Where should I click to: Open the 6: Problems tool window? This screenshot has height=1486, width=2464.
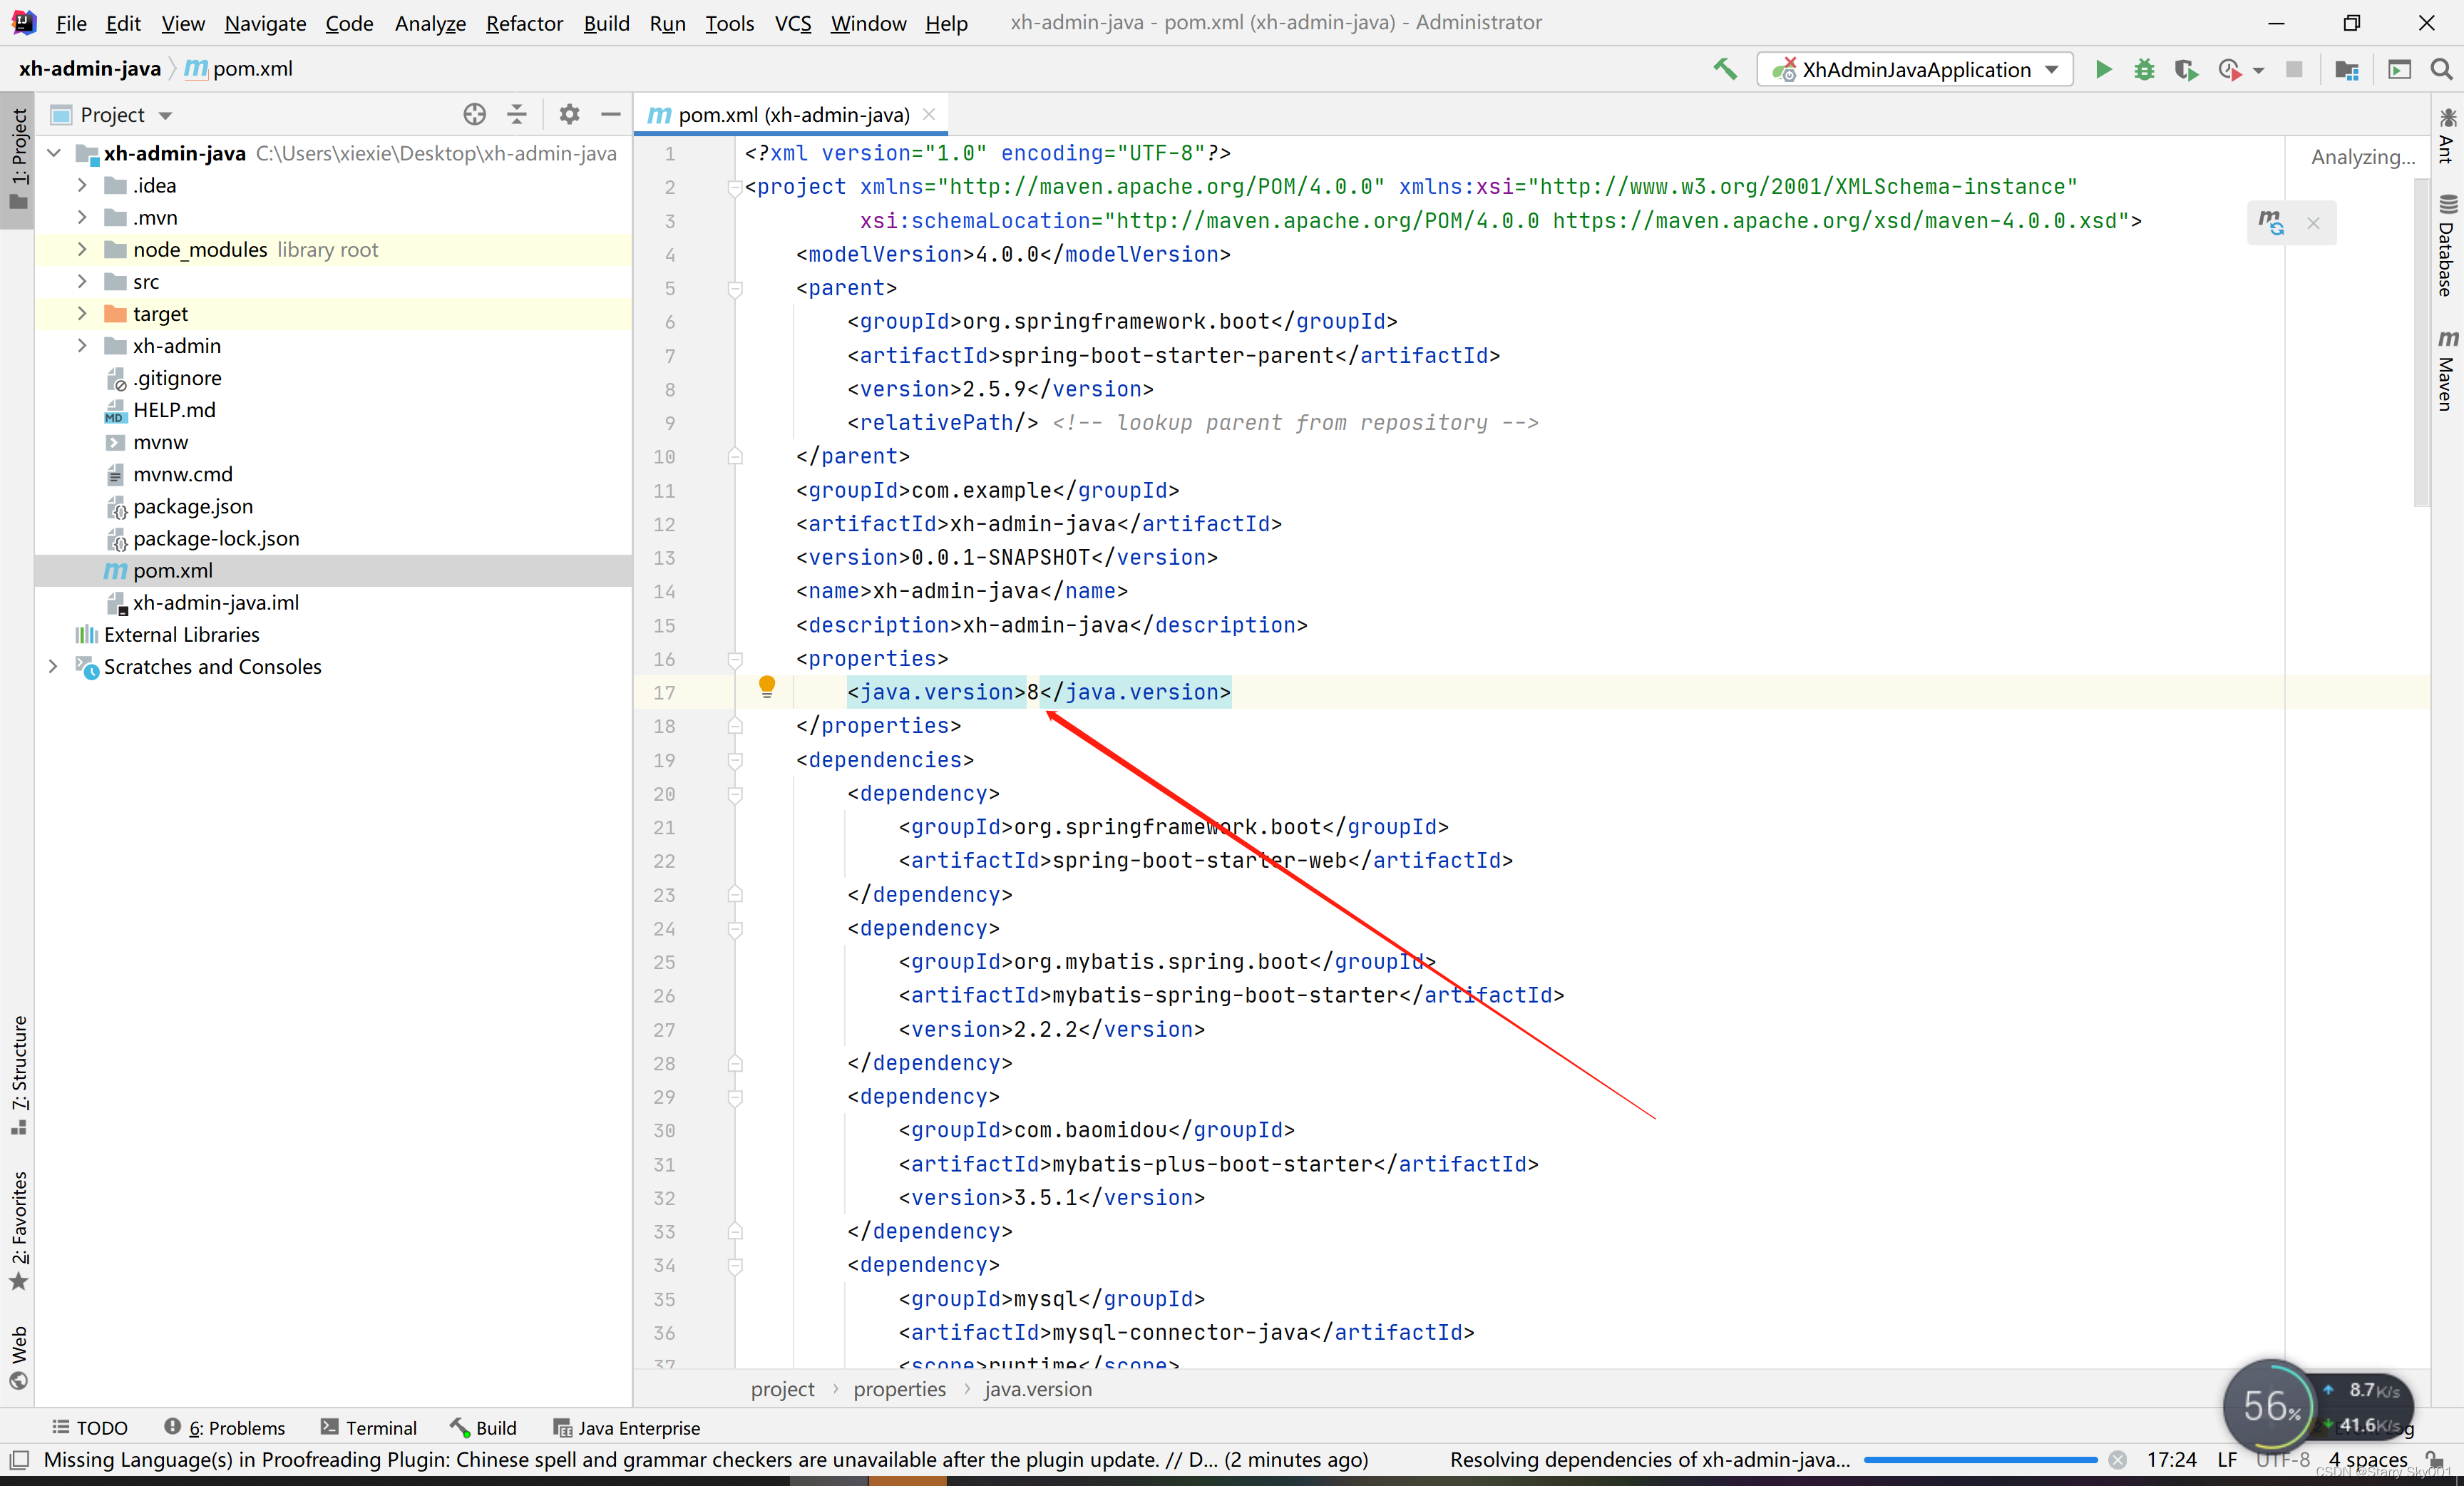click(225, 1427)
